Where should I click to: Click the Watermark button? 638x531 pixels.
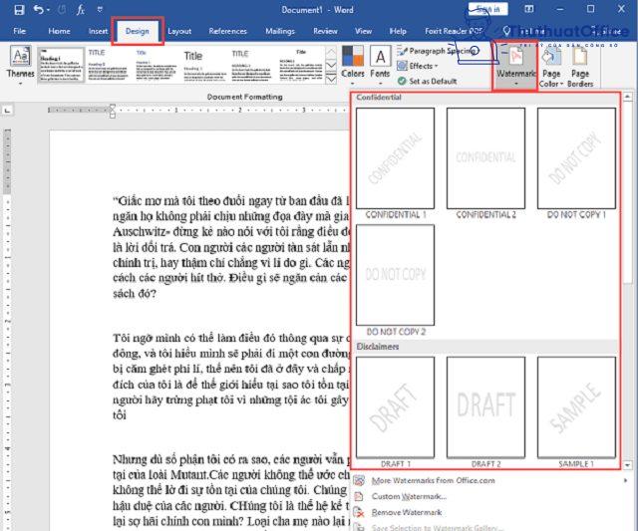518,65
